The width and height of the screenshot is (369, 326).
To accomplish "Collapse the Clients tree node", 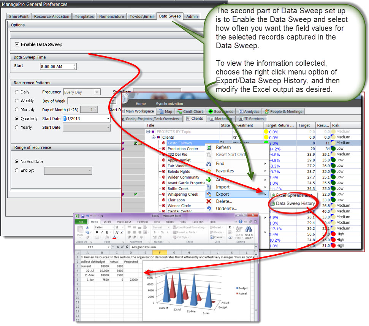I will [x=154, y=138].
